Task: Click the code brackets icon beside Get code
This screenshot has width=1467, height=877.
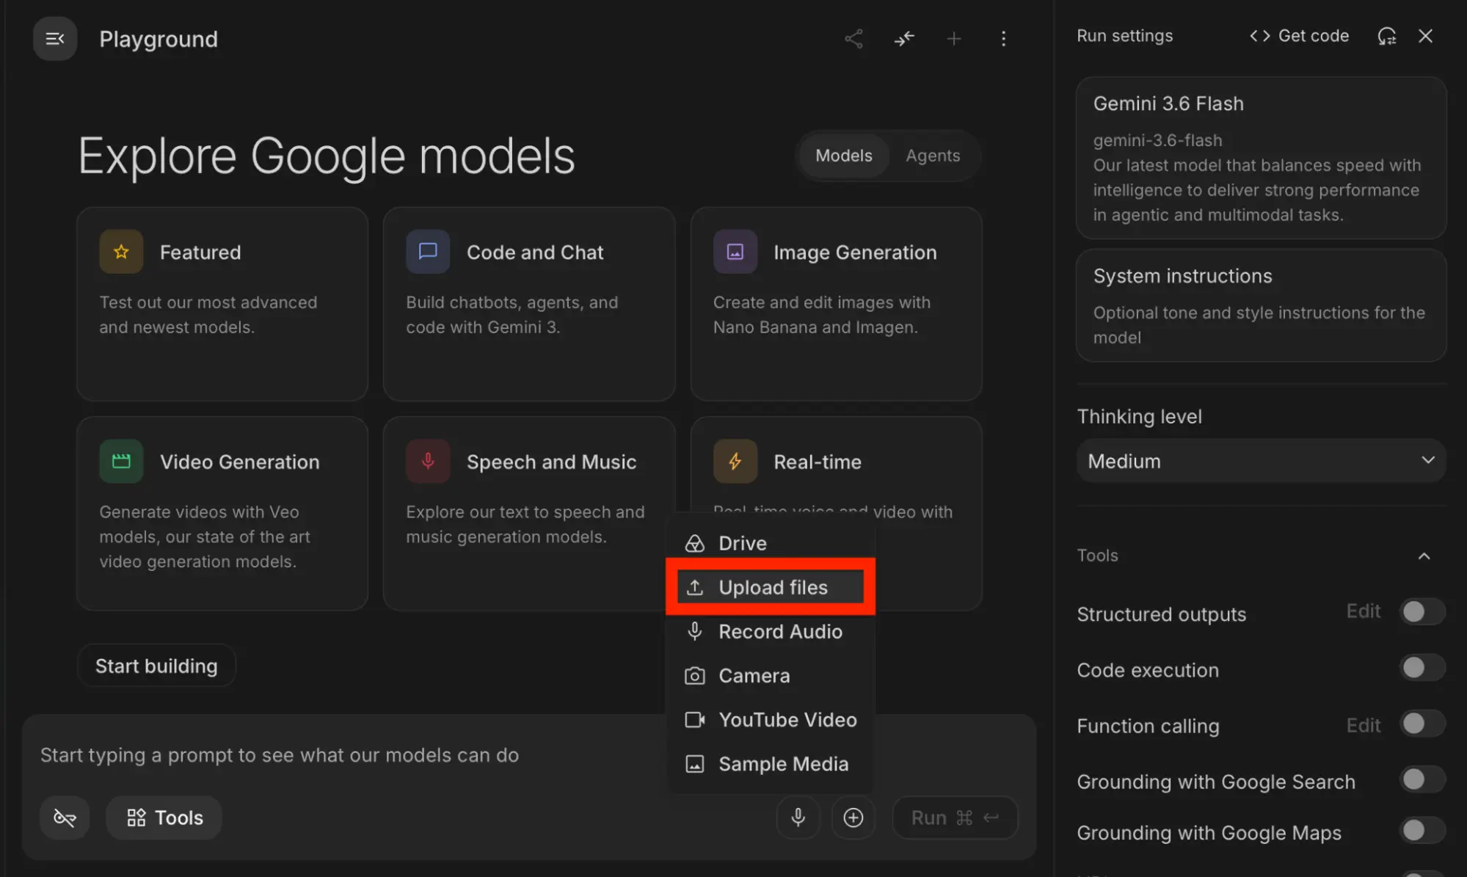Action: 1260,36
